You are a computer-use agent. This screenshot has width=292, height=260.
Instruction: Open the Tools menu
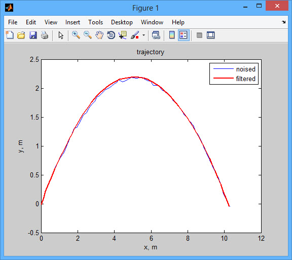(x=95, y=22)
